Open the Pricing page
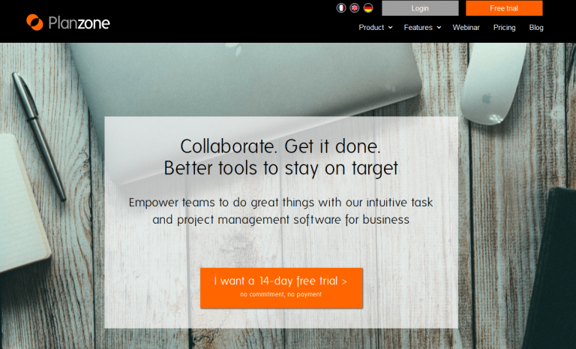The height and width of the screenshot is (349, 576). coord(504,28)
